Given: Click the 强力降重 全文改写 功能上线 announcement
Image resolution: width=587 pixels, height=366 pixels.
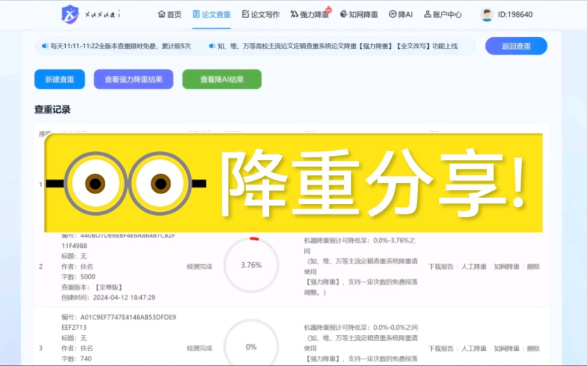Looking at the screenshot, I should [338, 46].
